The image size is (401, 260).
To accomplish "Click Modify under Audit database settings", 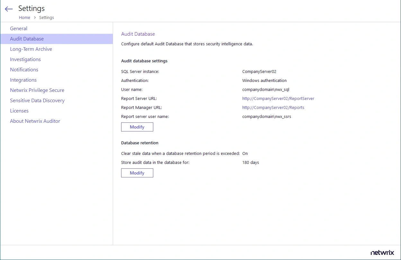I will (x=137, y=127).
